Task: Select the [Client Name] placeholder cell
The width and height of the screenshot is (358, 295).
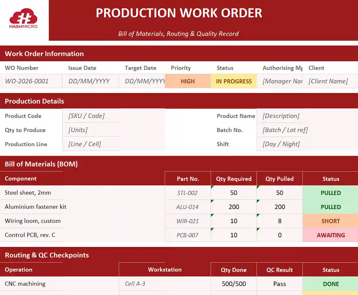Action: coord(330,81)
